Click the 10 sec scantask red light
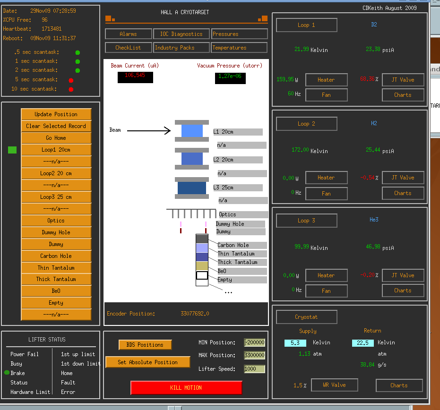This screenshot has width=440, height=410. [71, 89]
